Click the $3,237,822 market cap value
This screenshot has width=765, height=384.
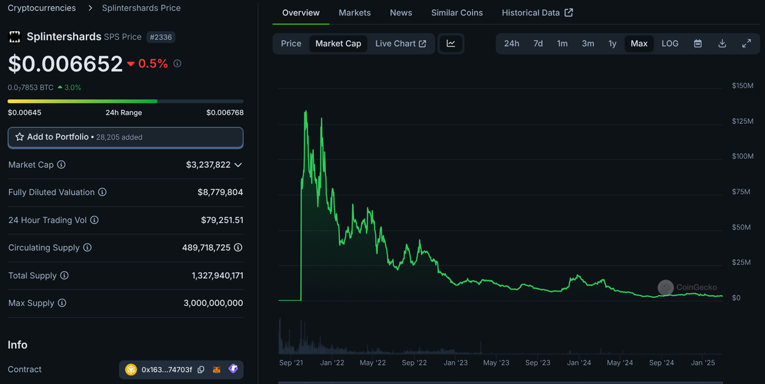208,165
